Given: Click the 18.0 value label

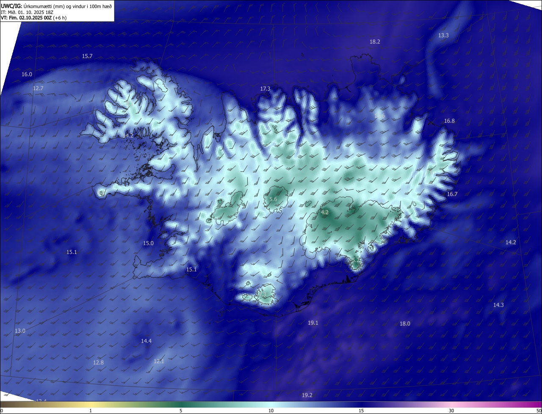Looking at the screenshot, I should (405, 324).
